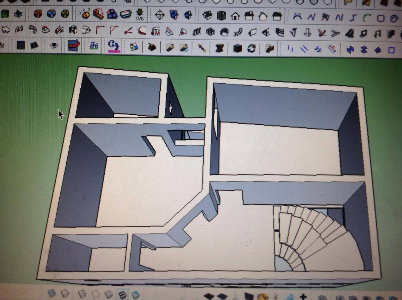The image size is (402, 300).
Task: Select the dark teal solid cube icon
Action: tap(238, 48)
